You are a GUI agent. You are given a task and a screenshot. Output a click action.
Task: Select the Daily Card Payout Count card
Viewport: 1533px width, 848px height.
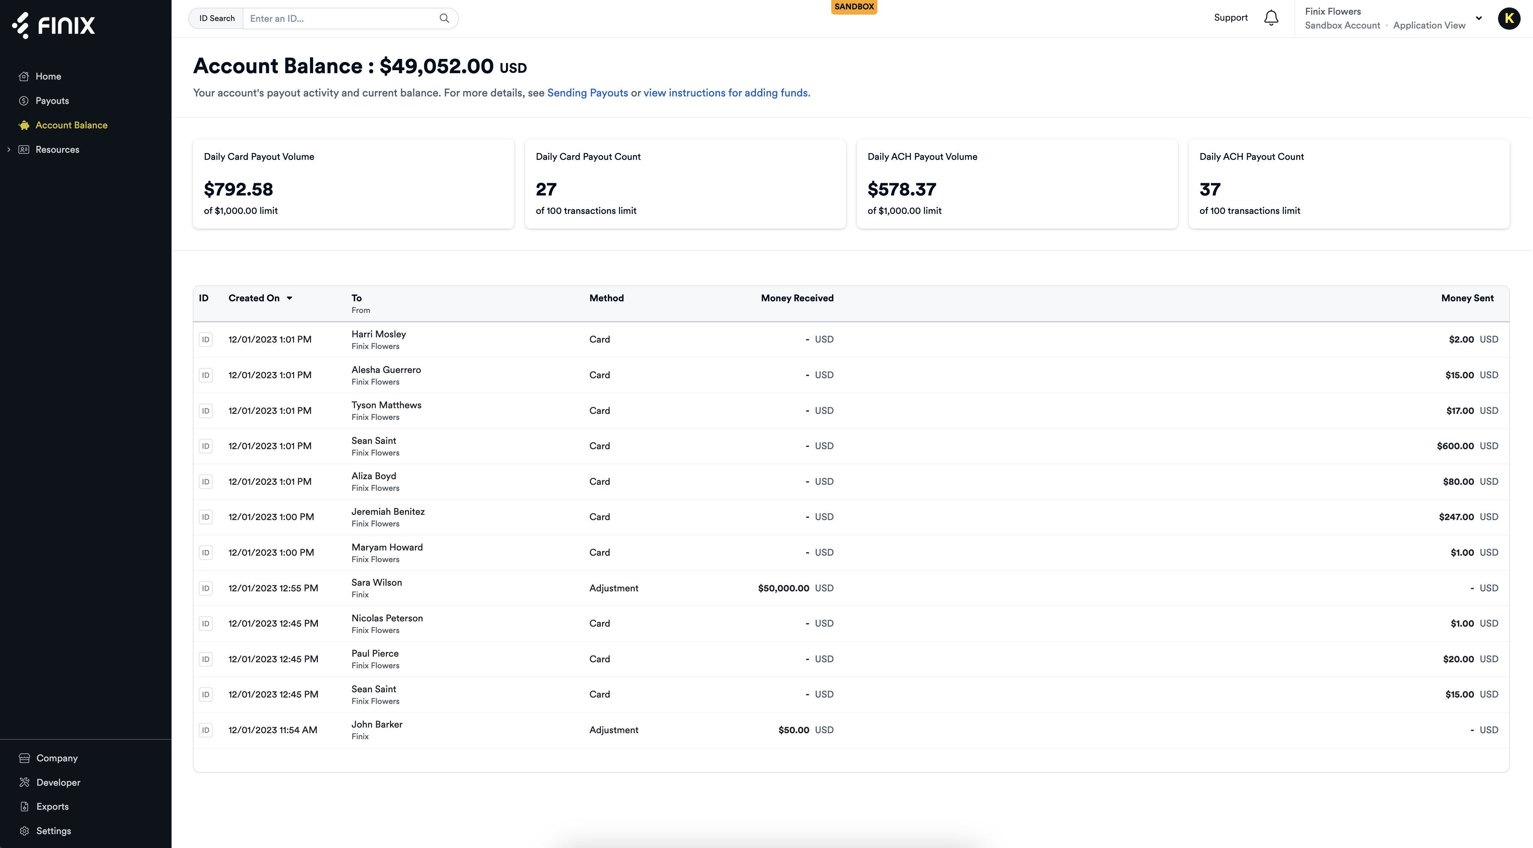[x=685, y=184]
